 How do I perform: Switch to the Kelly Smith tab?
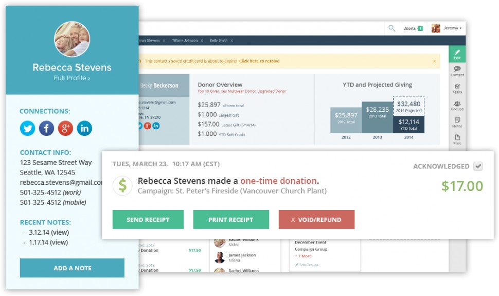[x=218, y=41]
